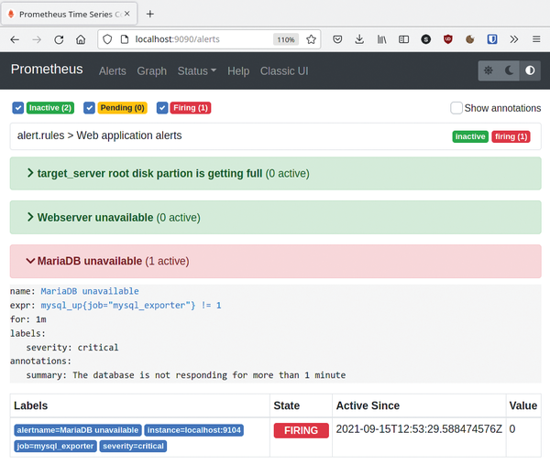Screen dimensions: 550x475
Task: Toggle the sidebar view icon
Action: point(403,39)
